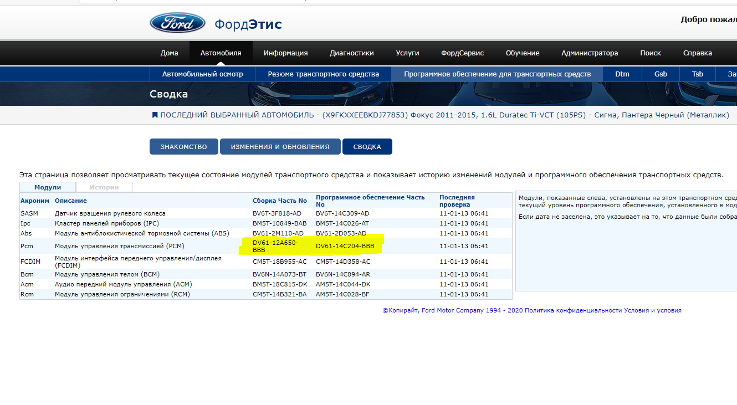Open the Услуги navigation menu item
The image size is (737, 405).
tap(407, 53)
